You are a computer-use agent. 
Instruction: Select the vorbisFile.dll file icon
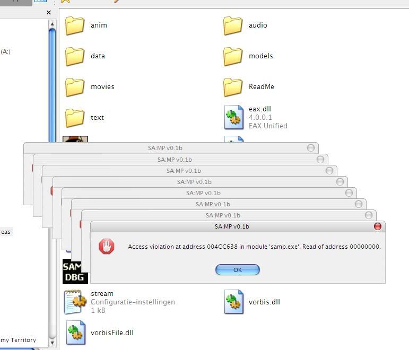(76, 332)
